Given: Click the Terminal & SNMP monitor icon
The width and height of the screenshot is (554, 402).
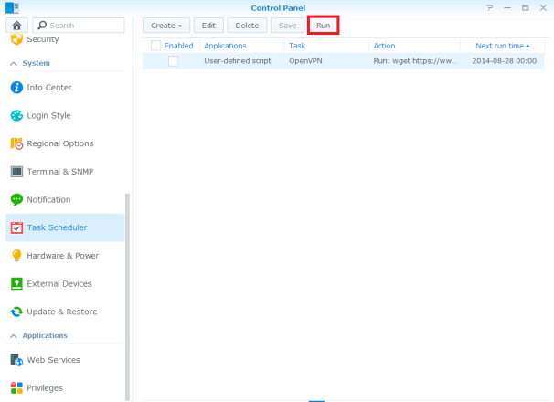Looking at the screenshot, I should (16, 172).
